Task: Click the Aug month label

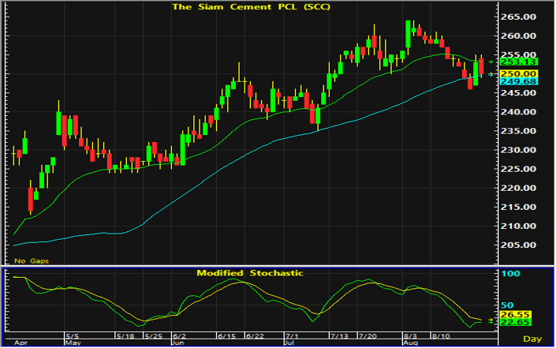Action: (411, 342)
